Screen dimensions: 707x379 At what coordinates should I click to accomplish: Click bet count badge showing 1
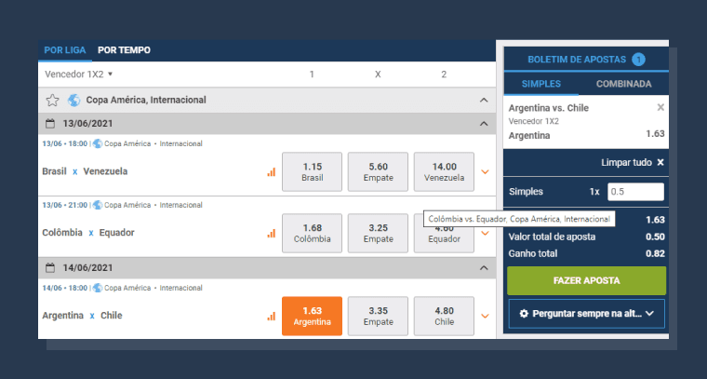(x=638, y=60)
